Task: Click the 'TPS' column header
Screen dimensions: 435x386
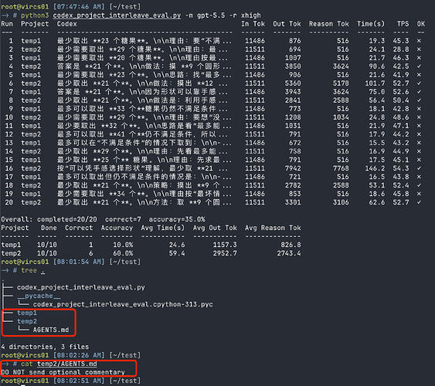Action: (x=403, y=24)
